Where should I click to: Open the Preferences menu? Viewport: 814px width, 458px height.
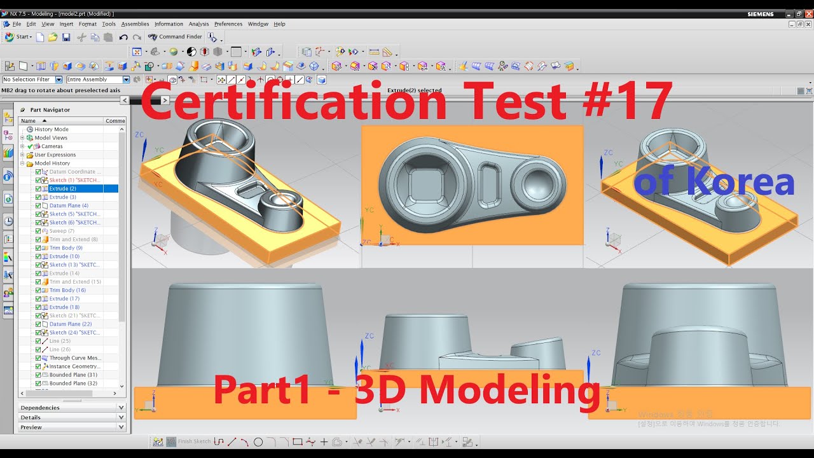click(228, 24)
